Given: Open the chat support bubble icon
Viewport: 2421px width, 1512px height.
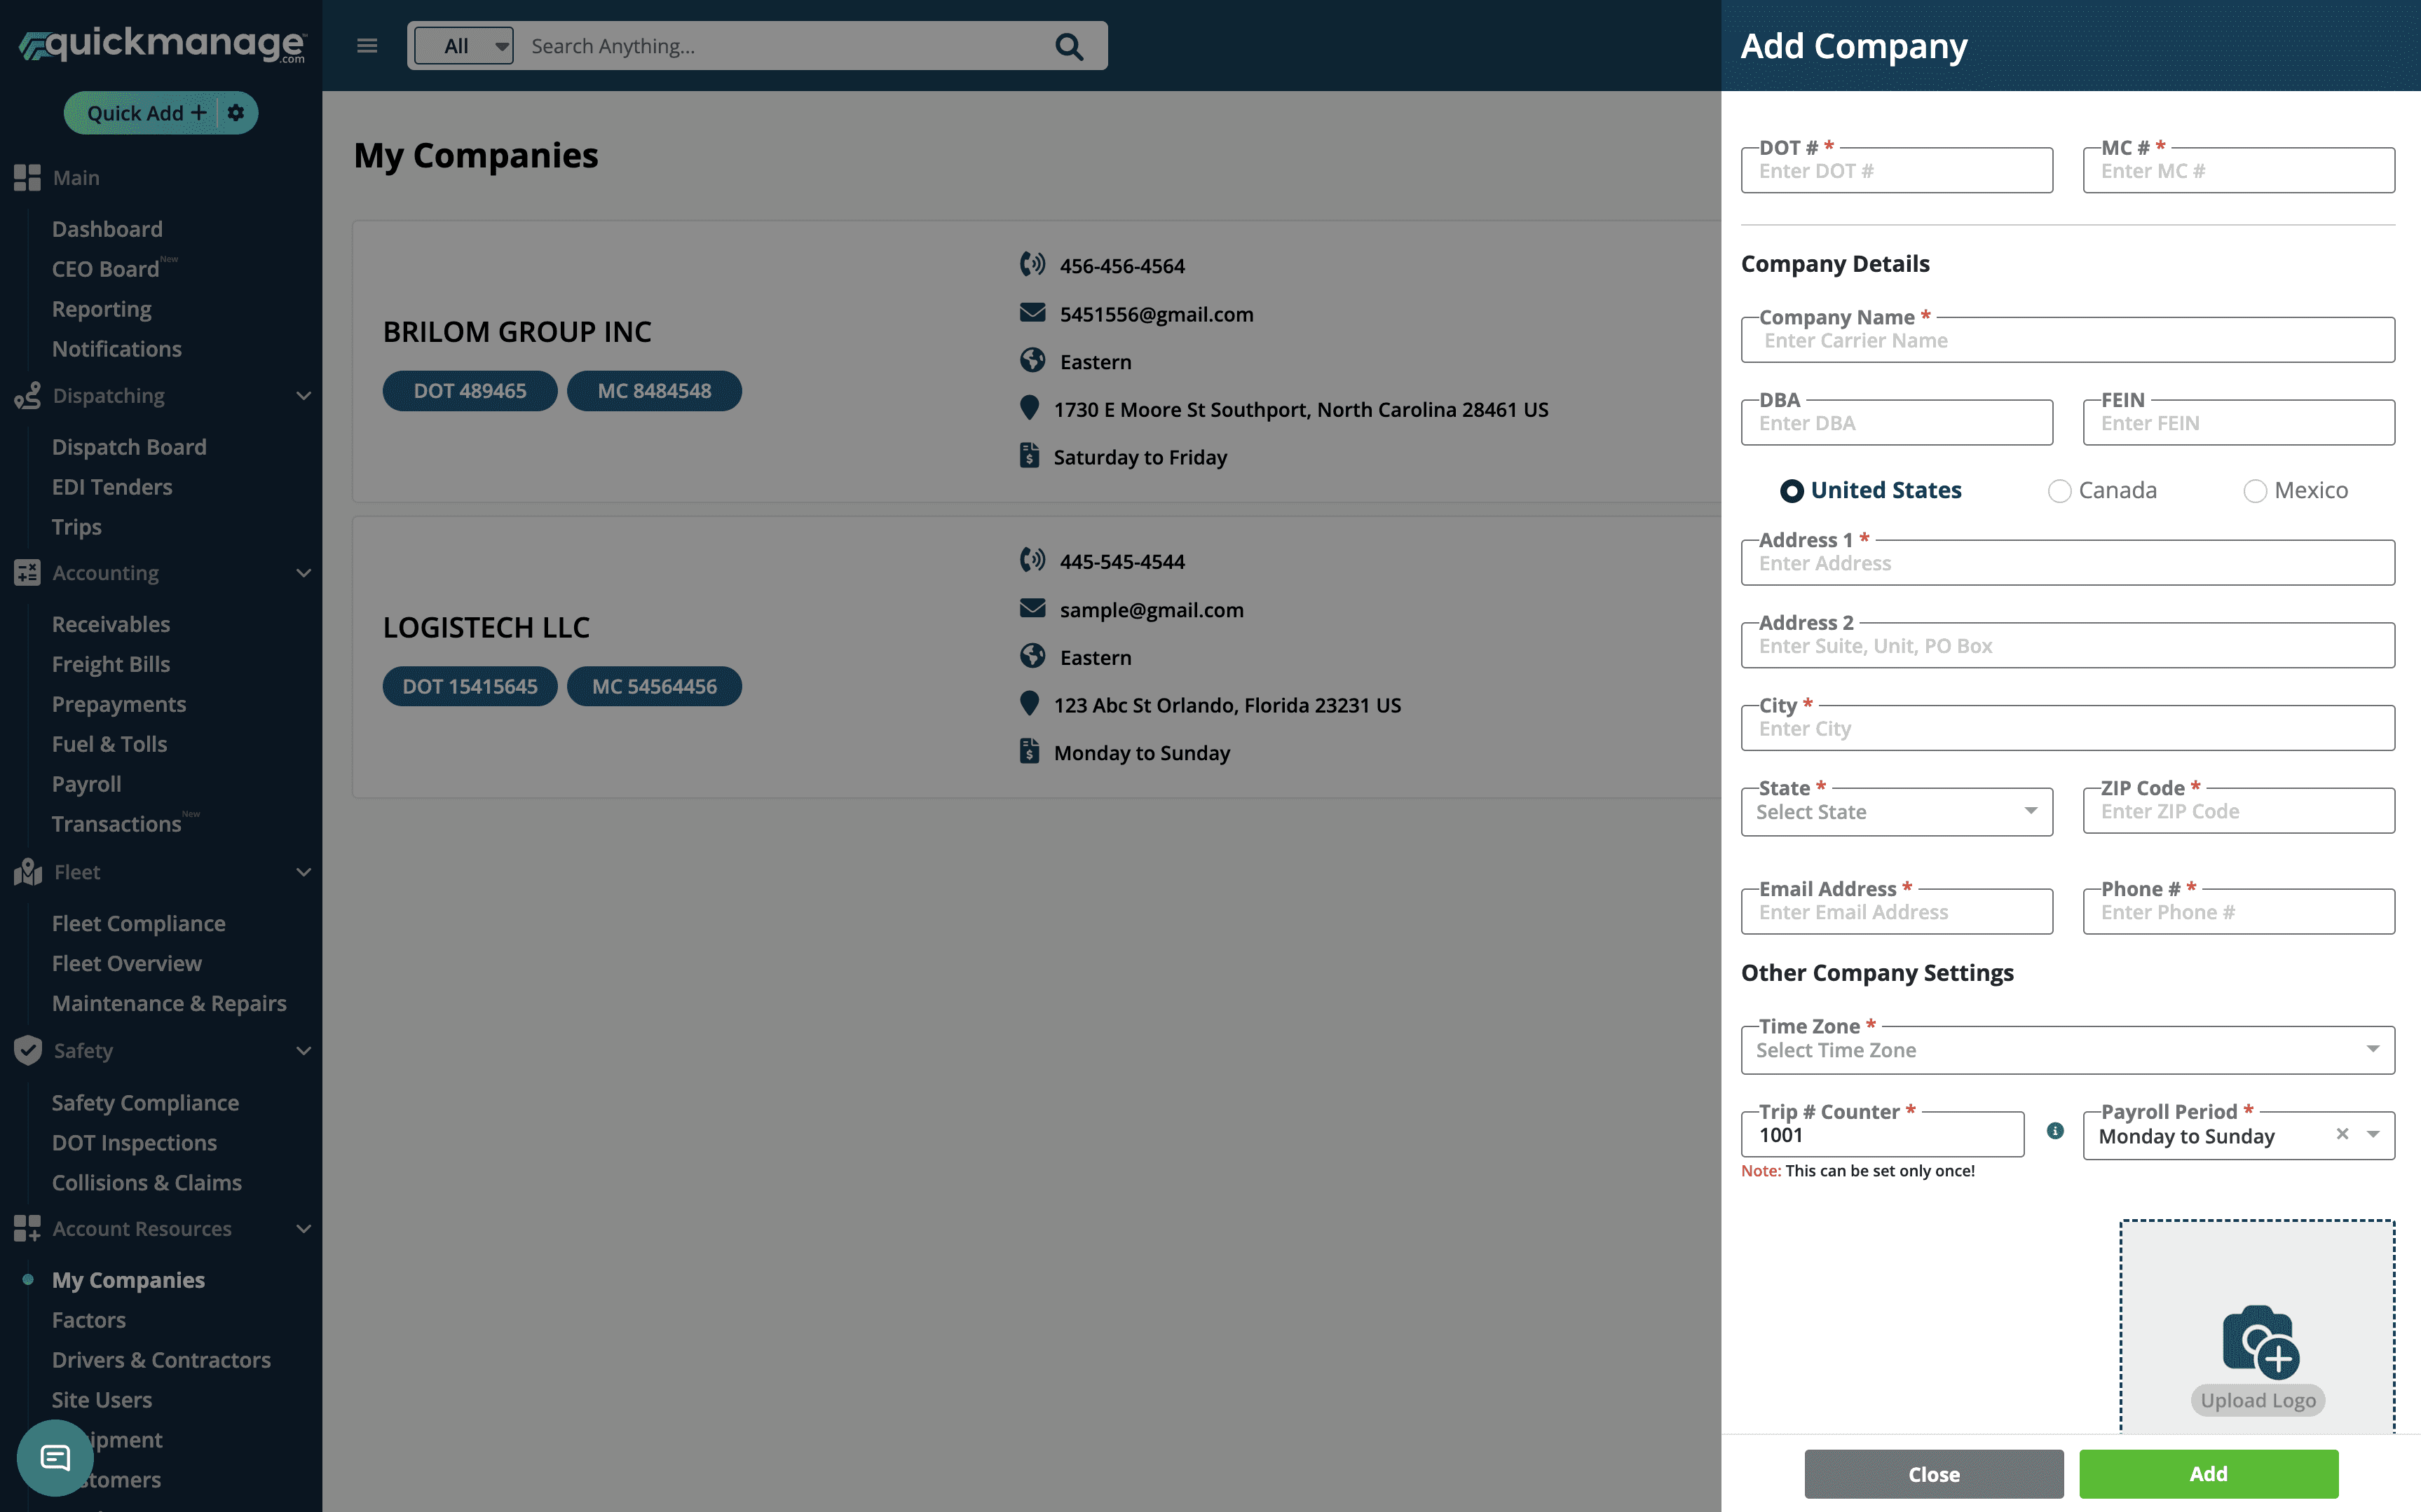Looking at the screenshot, I should 55,1457.
